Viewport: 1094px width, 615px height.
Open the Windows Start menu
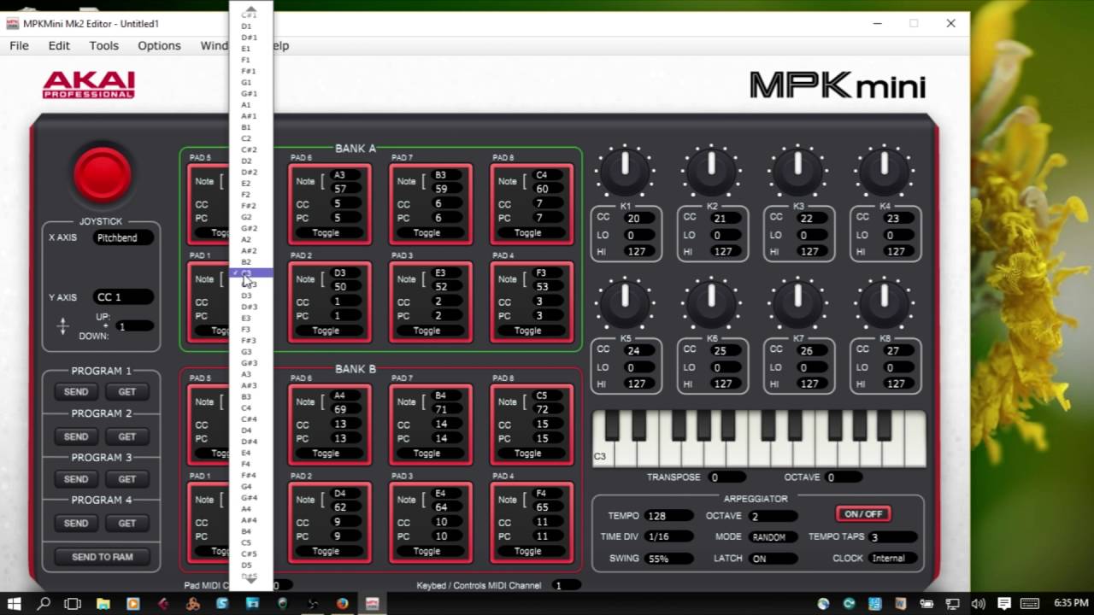pos(15,604)
